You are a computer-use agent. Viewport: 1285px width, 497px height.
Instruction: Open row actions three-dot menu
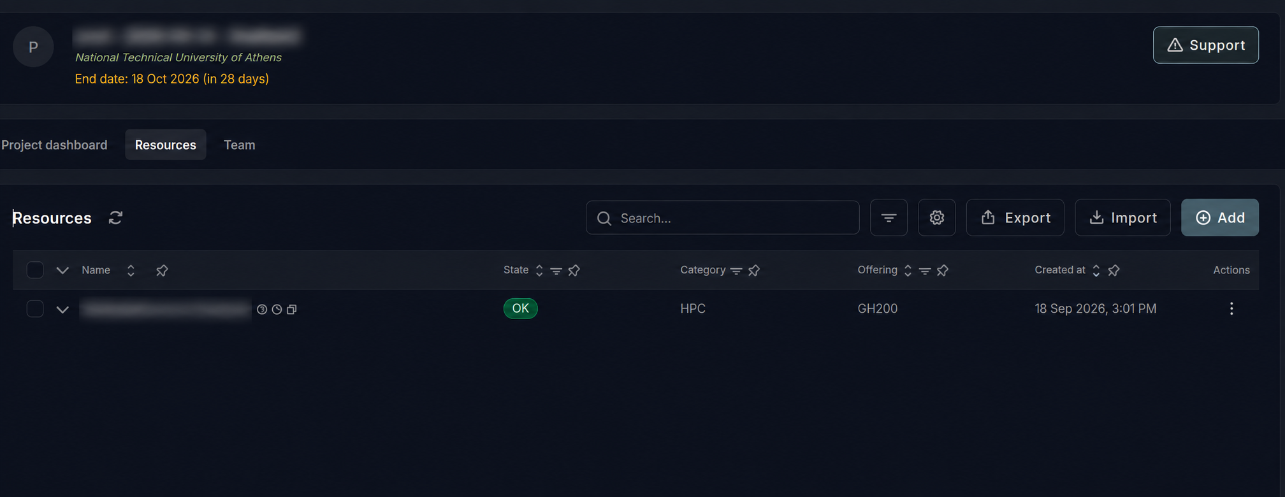[1231, 309]
